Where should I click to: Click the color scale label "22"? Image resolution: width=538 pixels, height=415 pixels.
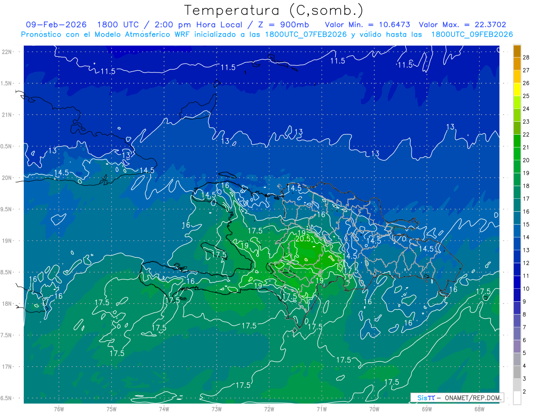tap(526, 134)
